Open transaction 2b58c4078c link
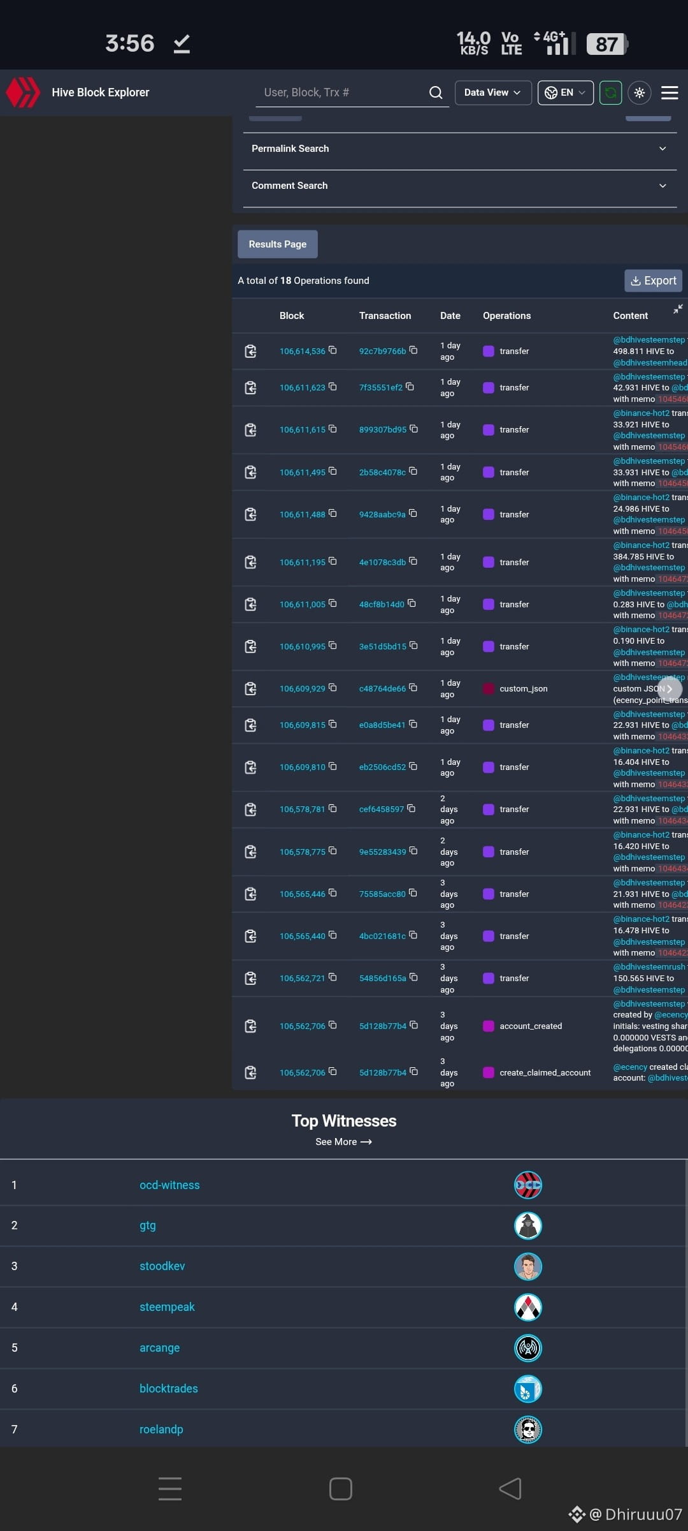Screen dimensions: 688x1531 click(x=382, y=473)
